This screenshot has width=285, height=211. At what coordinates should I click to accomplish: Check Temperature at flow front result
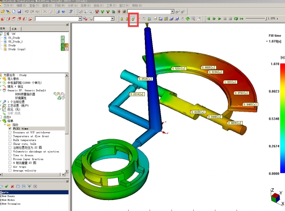click(x=10, y=136)
